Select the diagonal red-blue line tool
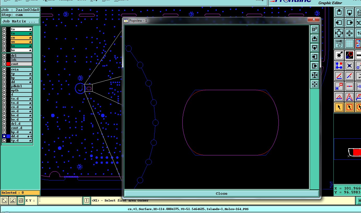 pyautogui.click(x=350, y=76)
